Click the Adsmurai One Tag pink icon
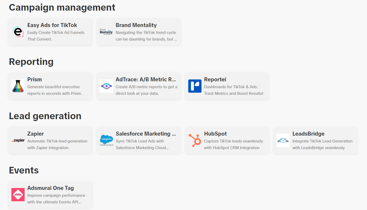367x210 pixels. (x=18, y=195)
